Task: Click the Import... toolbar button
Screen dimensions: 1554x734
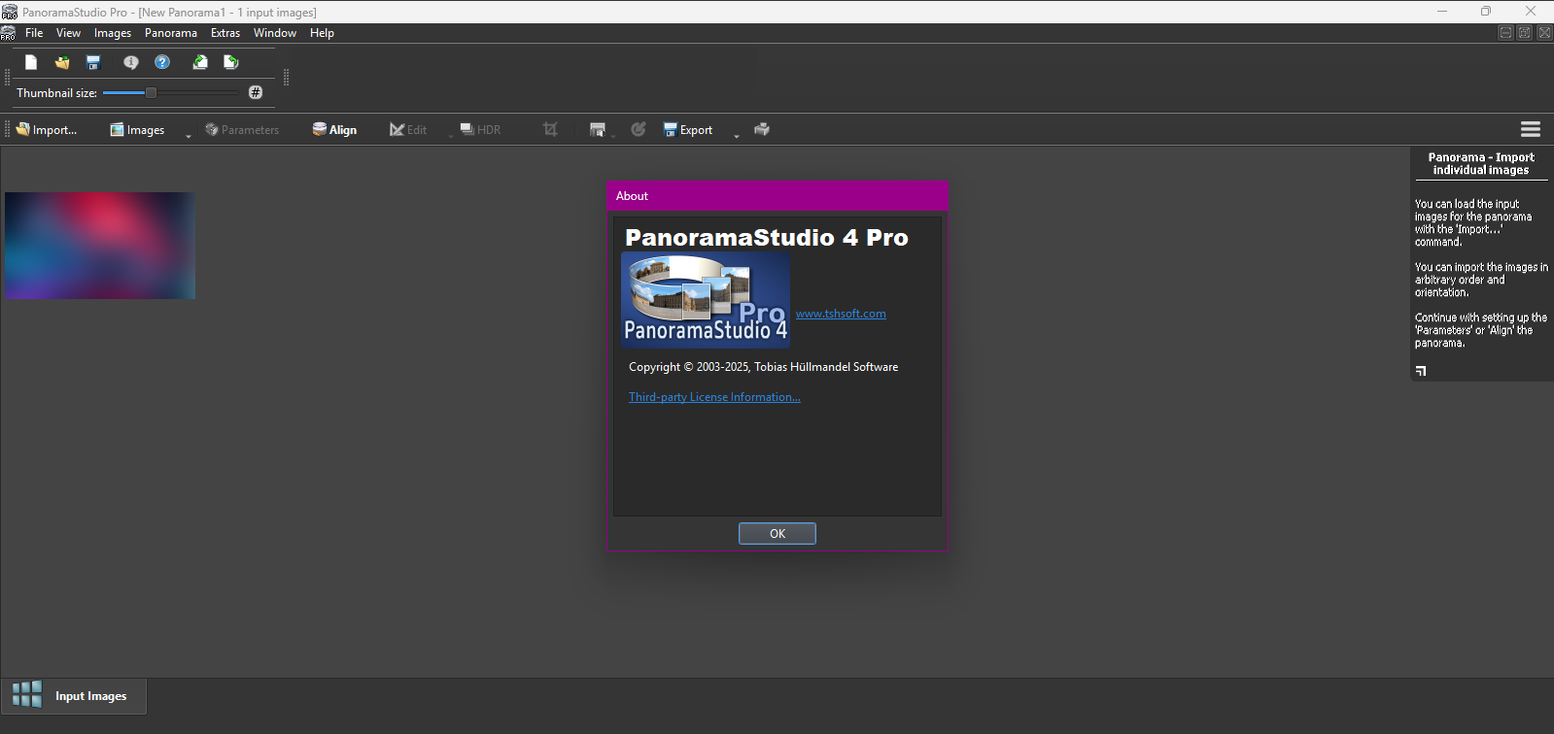Action: tap(47, 129)
